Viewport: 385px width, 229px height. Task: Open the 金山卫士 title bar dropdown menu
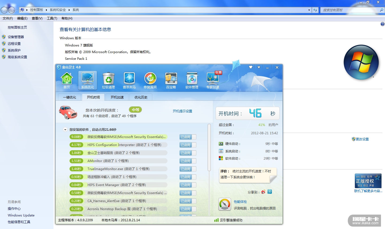tap(259, 67)
